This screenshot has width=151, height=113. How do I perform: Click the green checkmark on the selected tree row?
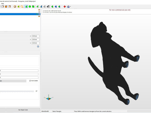point(37,14)
